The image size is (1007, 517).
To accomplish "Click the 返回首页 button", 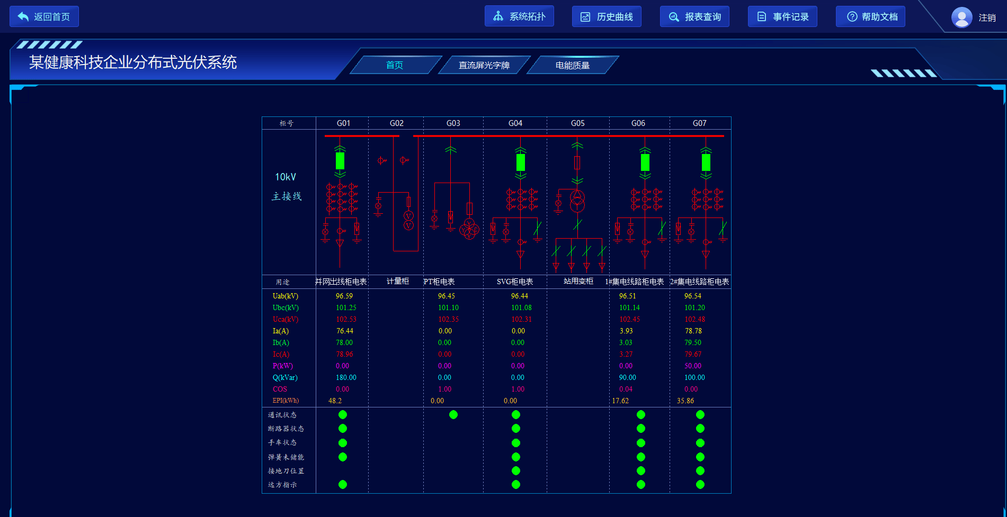I will coord(44,16).
